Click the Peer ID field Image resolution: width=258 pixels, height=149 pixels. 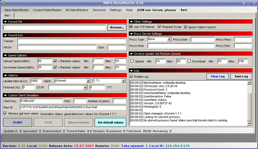73,107
